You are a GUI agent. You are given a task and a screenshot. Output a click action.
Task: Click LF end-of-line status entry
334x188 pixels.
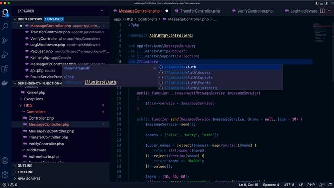(x=301, y=185)
